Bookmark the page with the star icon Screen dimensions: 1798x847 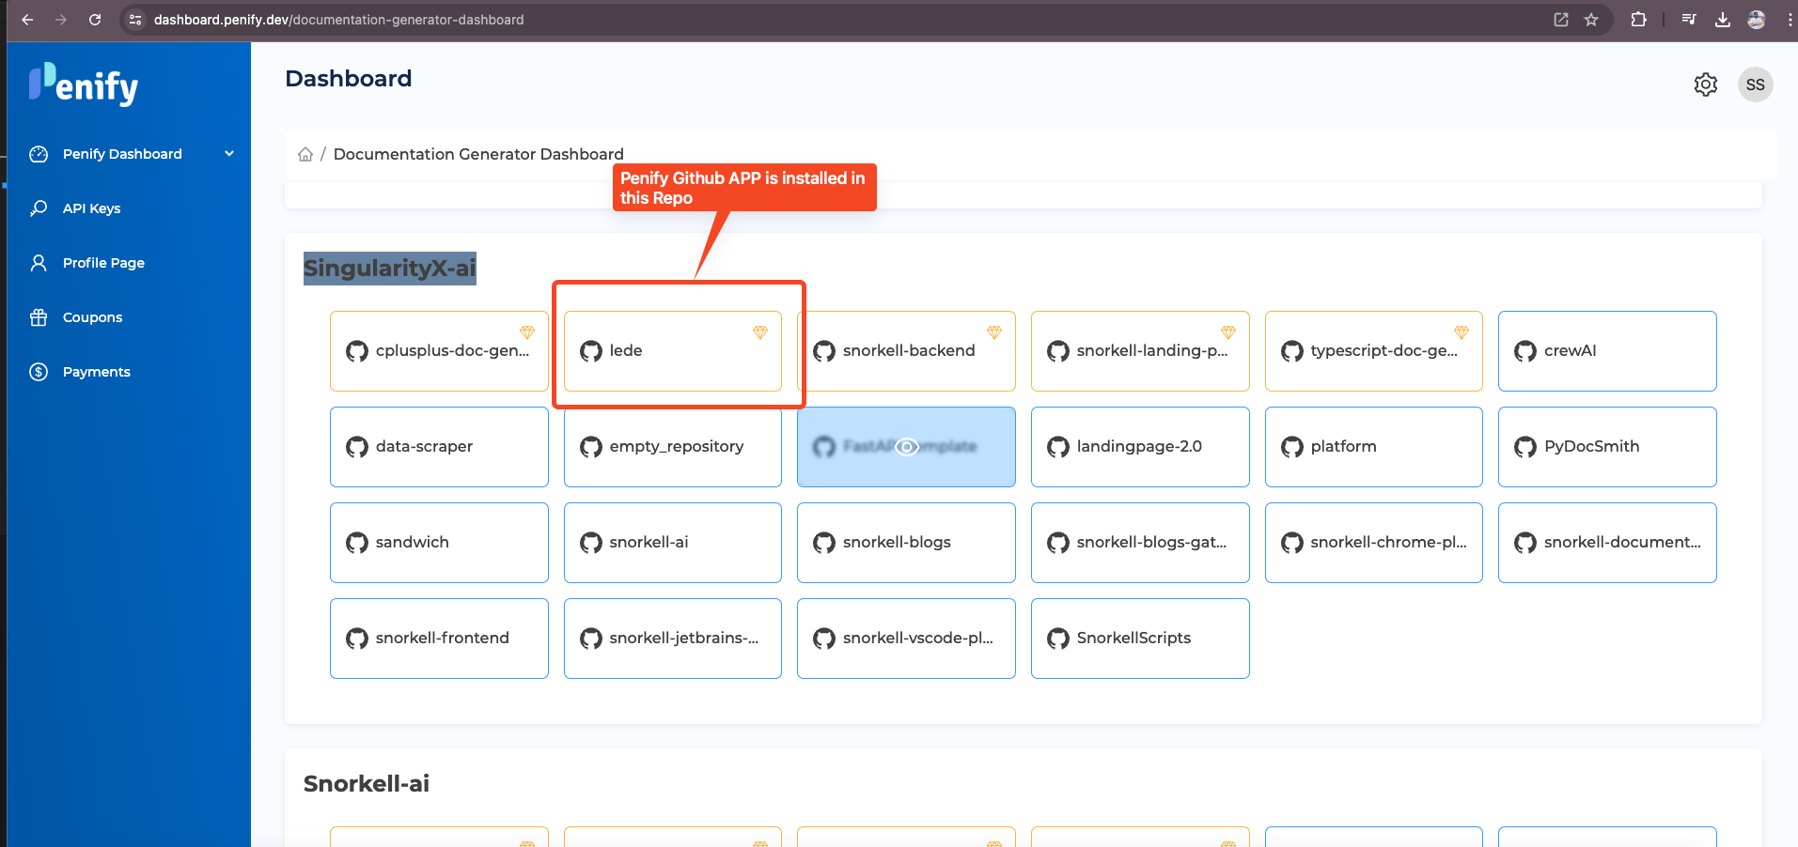click(x=1592, y=19)
